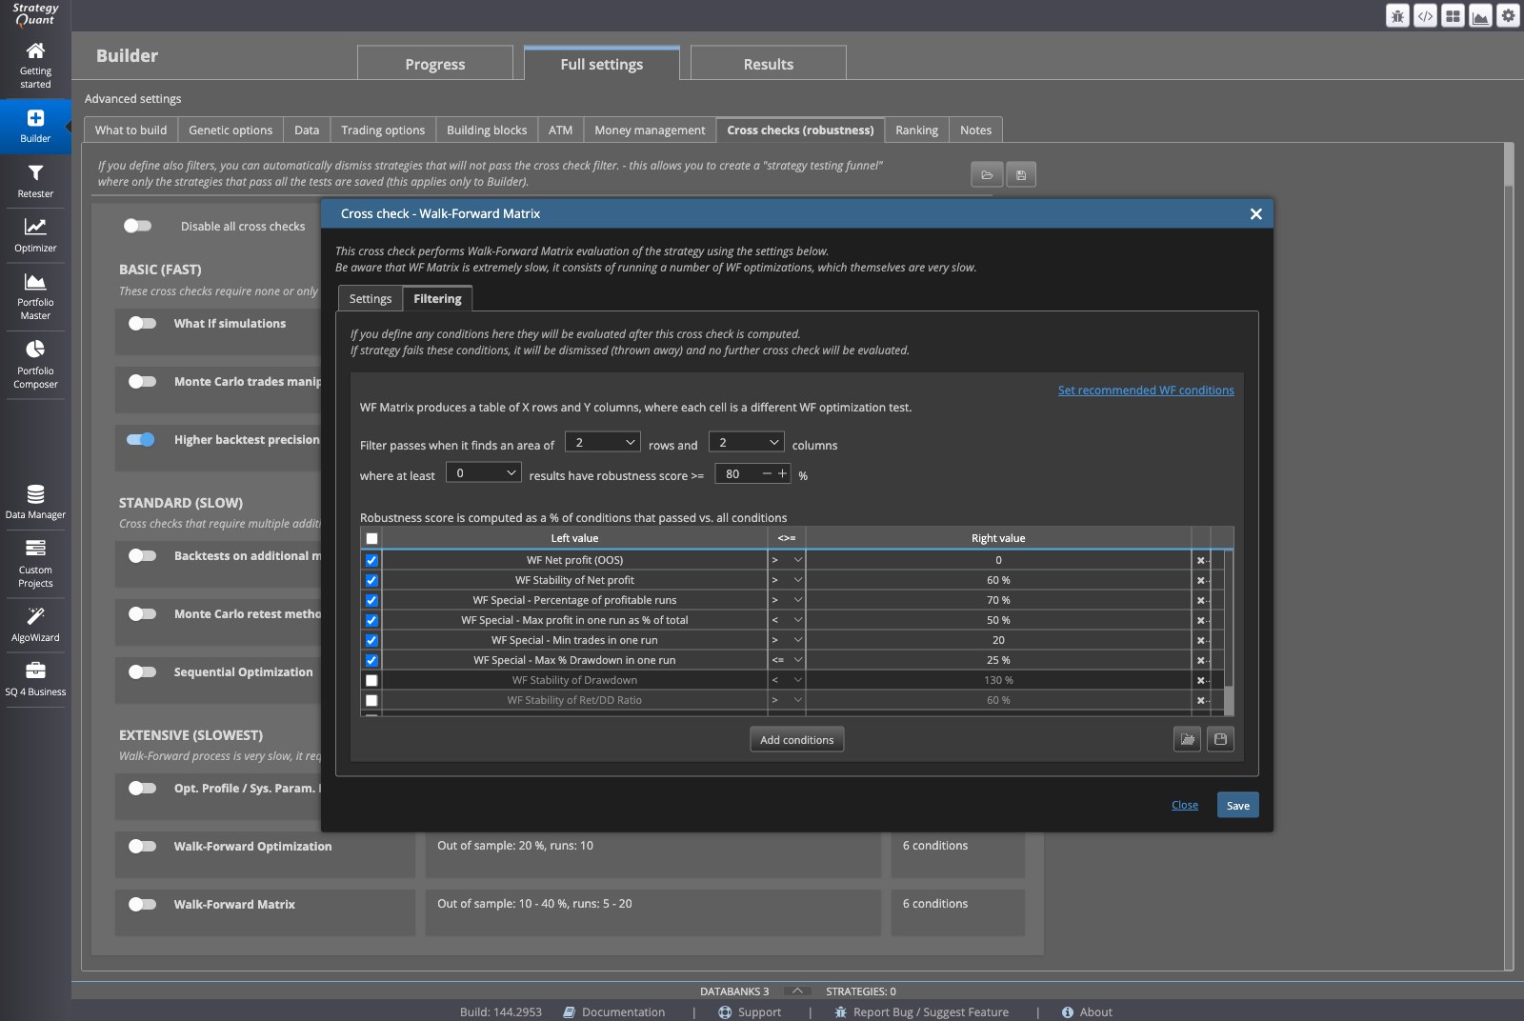This screenshot has width=1524, height=1021.
Task: Open the Optimizer module
Action: [35, 235]
